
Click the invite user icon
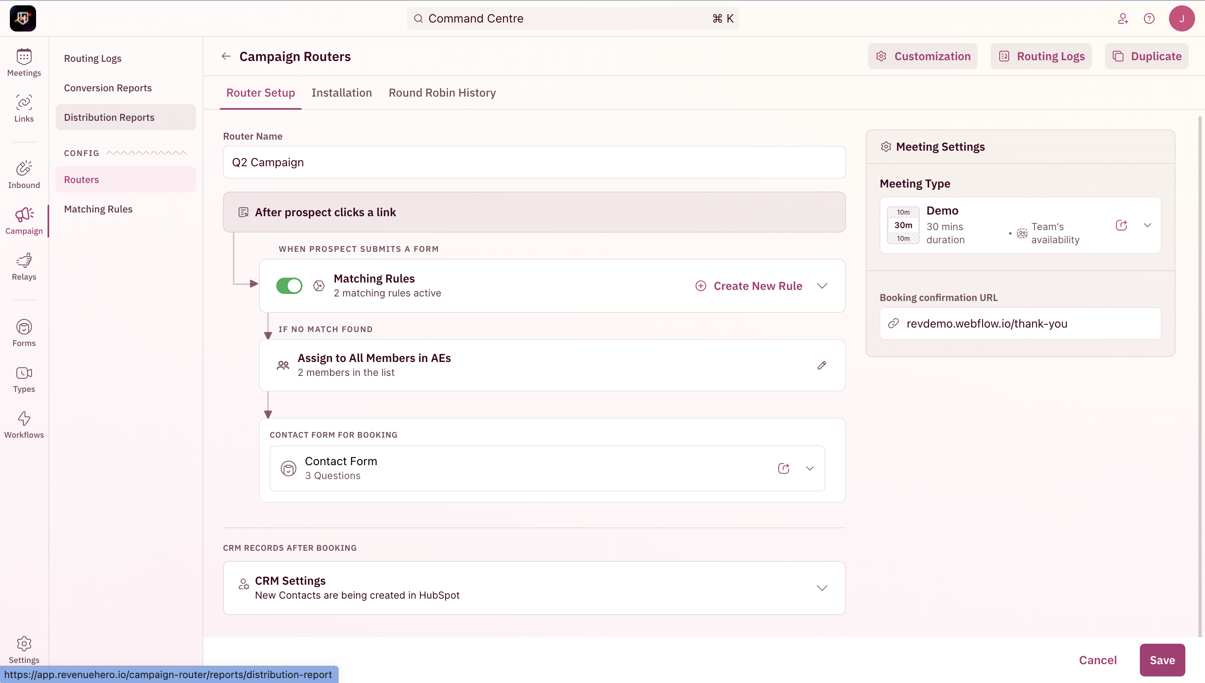(1123, 18)
